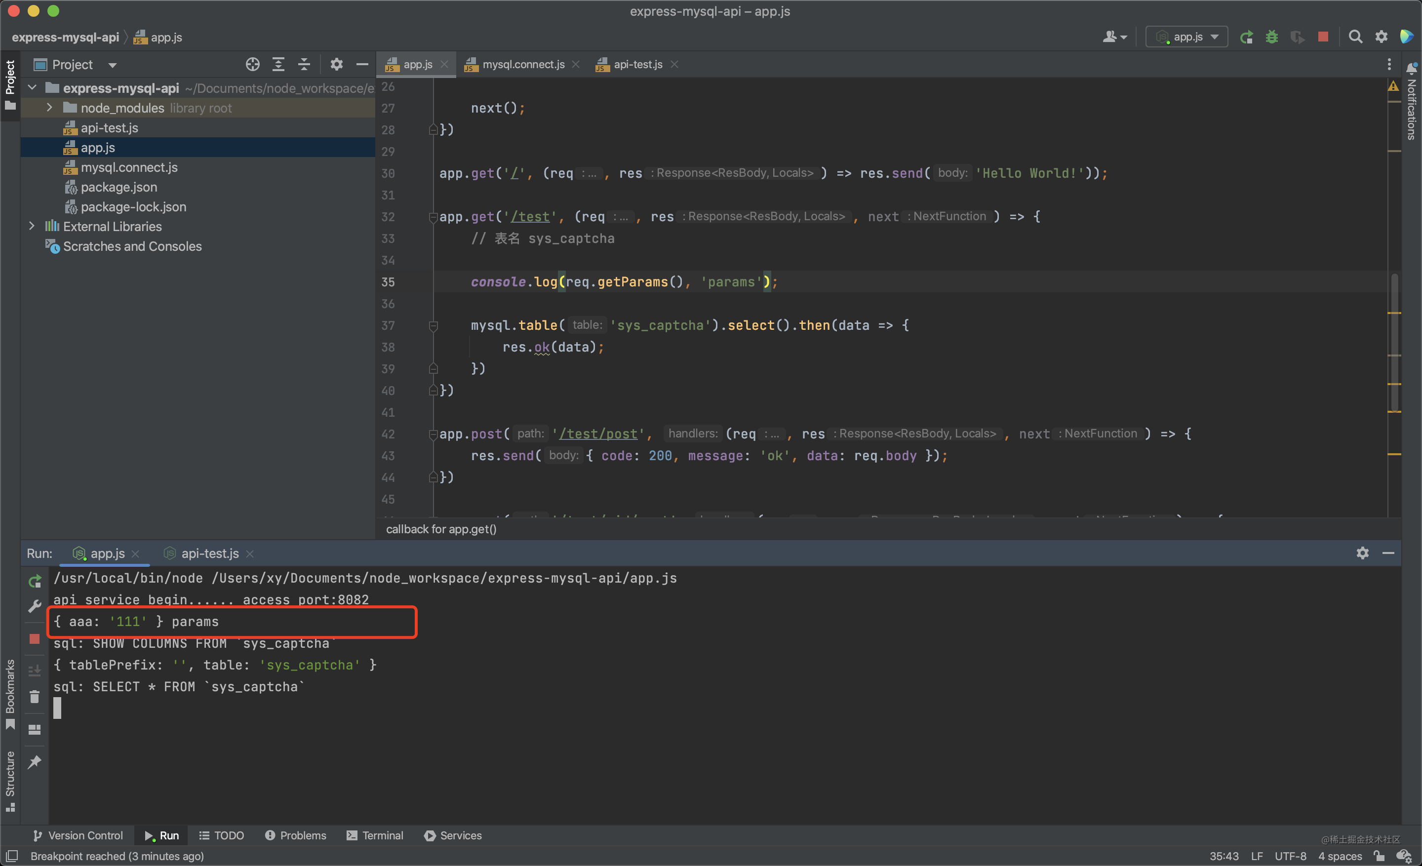The image size is (1422, 866).
Task: Open the Terminal tool window tab
Action: click(375, 835)
